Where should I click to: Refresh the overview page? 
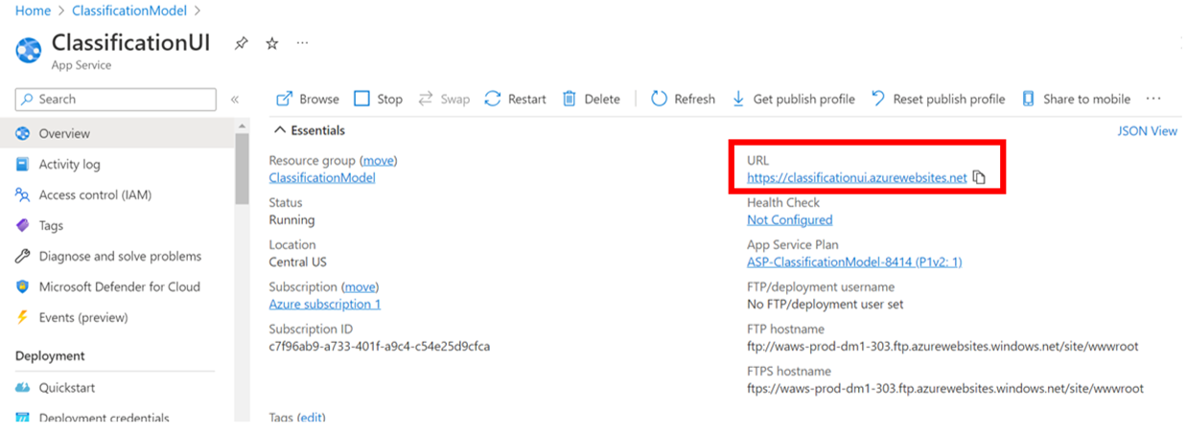pyautogui.click(x=683, y=99)
